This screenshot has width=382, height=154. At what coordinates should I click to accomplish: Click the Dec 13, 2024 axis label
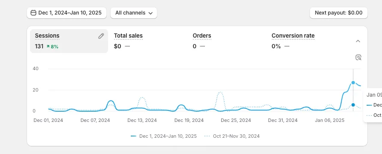coord(142,120)
